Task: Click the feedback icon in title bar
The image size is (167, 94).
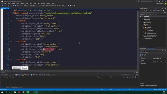Action: (139, 1)
